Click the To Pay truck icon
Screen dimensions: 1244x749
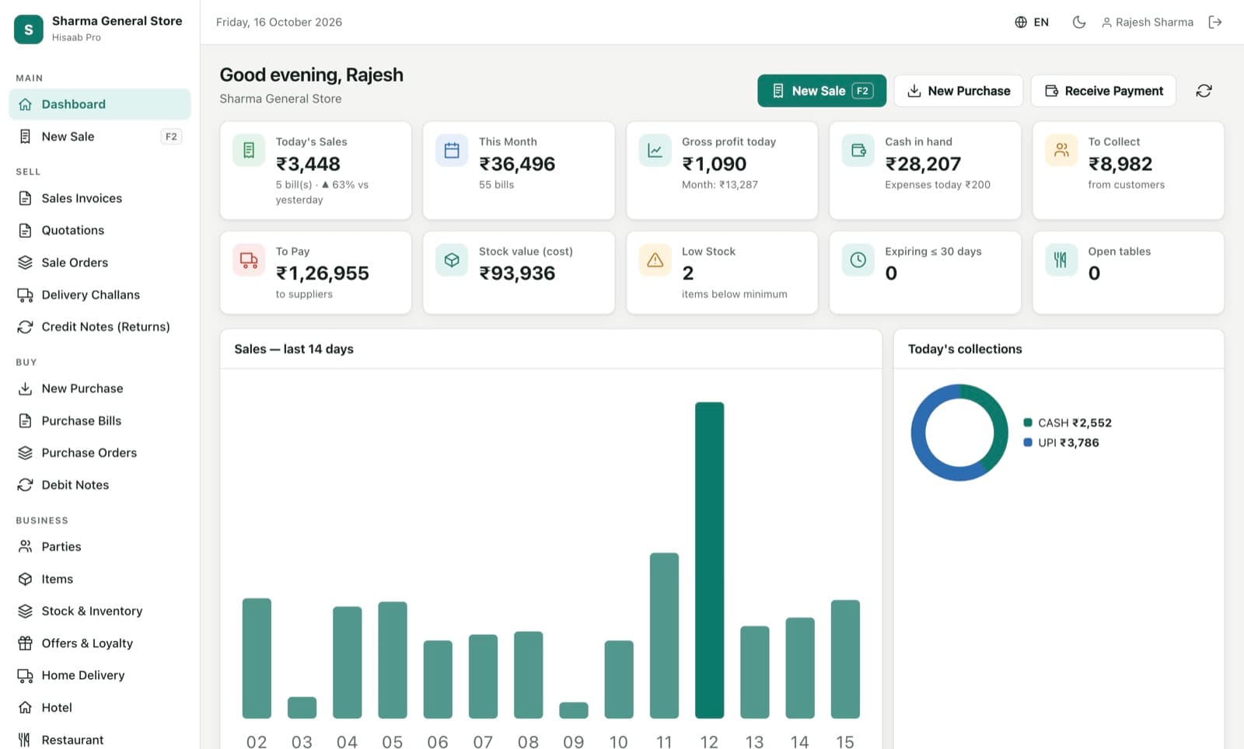pos(249,260)
